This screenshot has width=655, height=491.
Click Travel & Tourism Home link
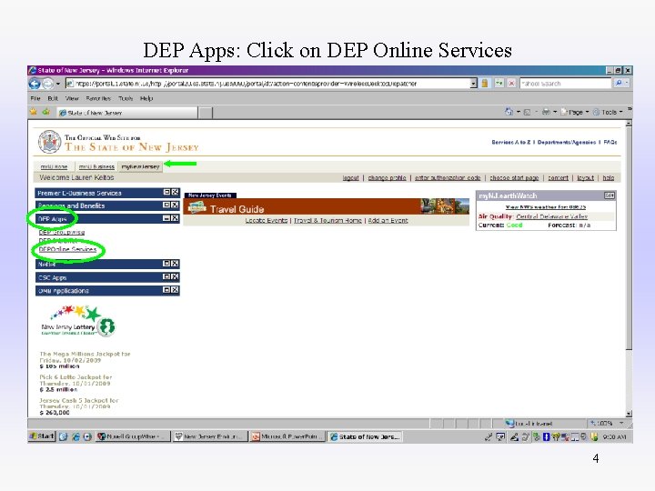click(327, 220)
